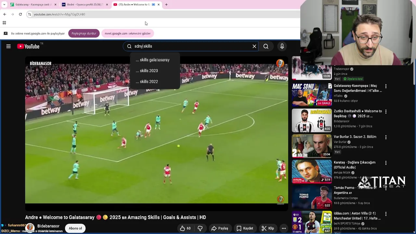Open Bidebanasor channel name link

(x=48, y=226)
